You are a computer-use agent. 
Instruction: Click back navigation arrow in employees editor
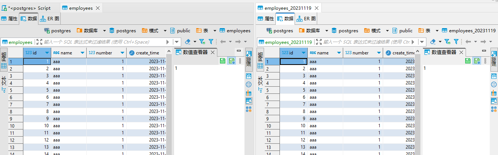pos(223,42)
